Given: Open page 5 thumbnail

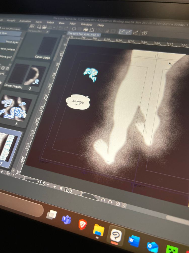Looking at the screenshot, I should 16,109.
